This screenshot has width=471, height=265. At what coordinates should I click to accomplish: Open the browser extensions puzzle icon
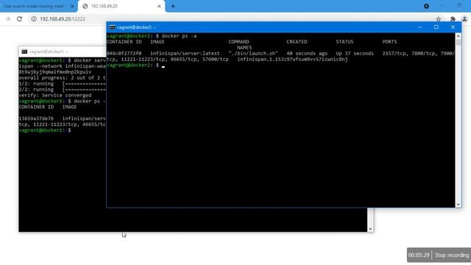point(453,19)
